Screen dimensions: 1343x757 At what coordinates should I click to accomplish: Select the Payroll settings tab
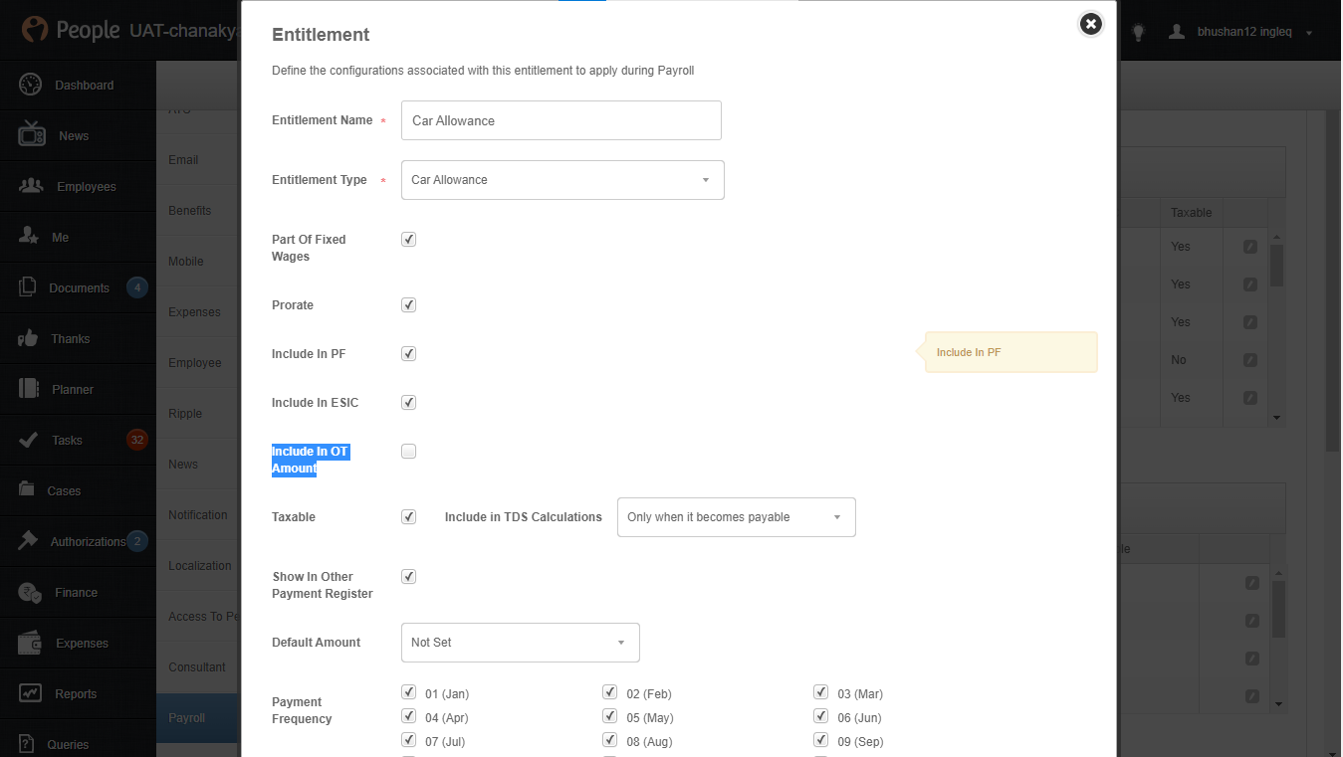tap(187, 717)
